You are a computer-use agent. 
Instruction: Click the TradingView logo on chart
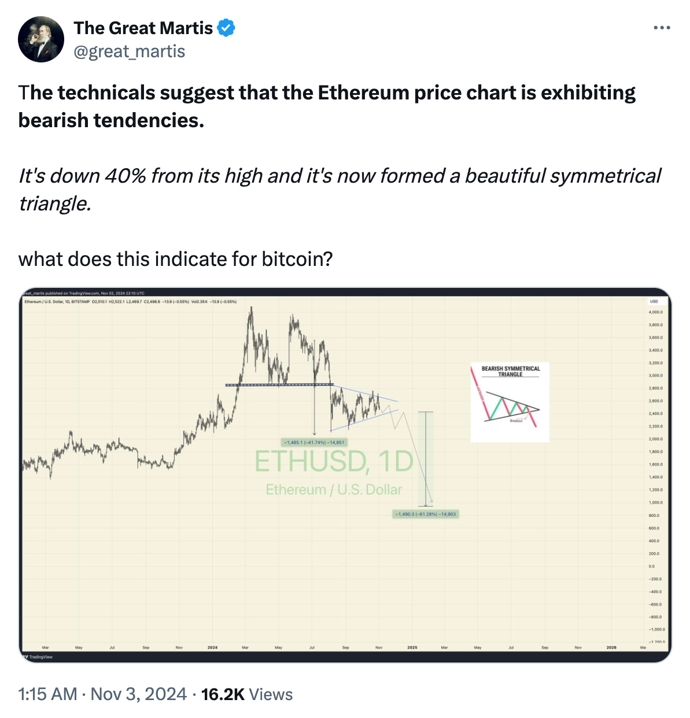pos(38,657)
